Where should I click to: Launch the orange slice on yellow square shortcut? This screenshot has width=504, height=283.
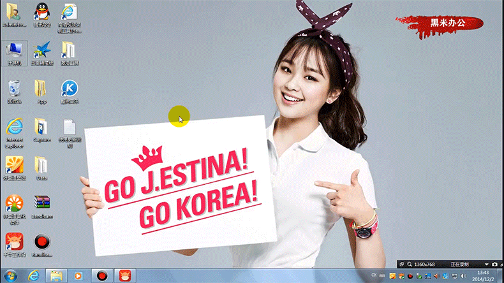[14, 168]
